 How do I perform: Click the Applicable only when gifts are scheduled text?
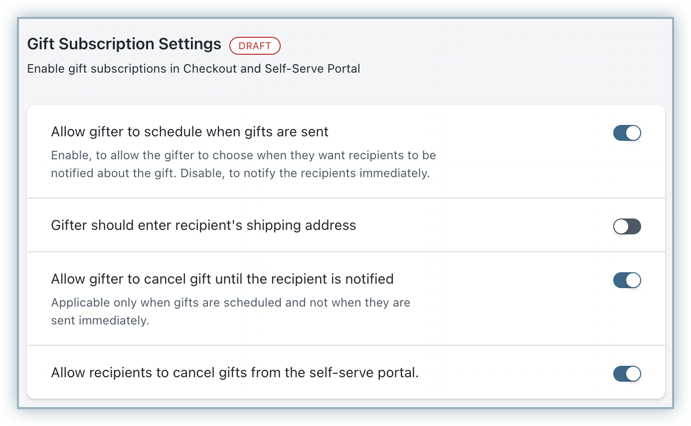(230, 303)
